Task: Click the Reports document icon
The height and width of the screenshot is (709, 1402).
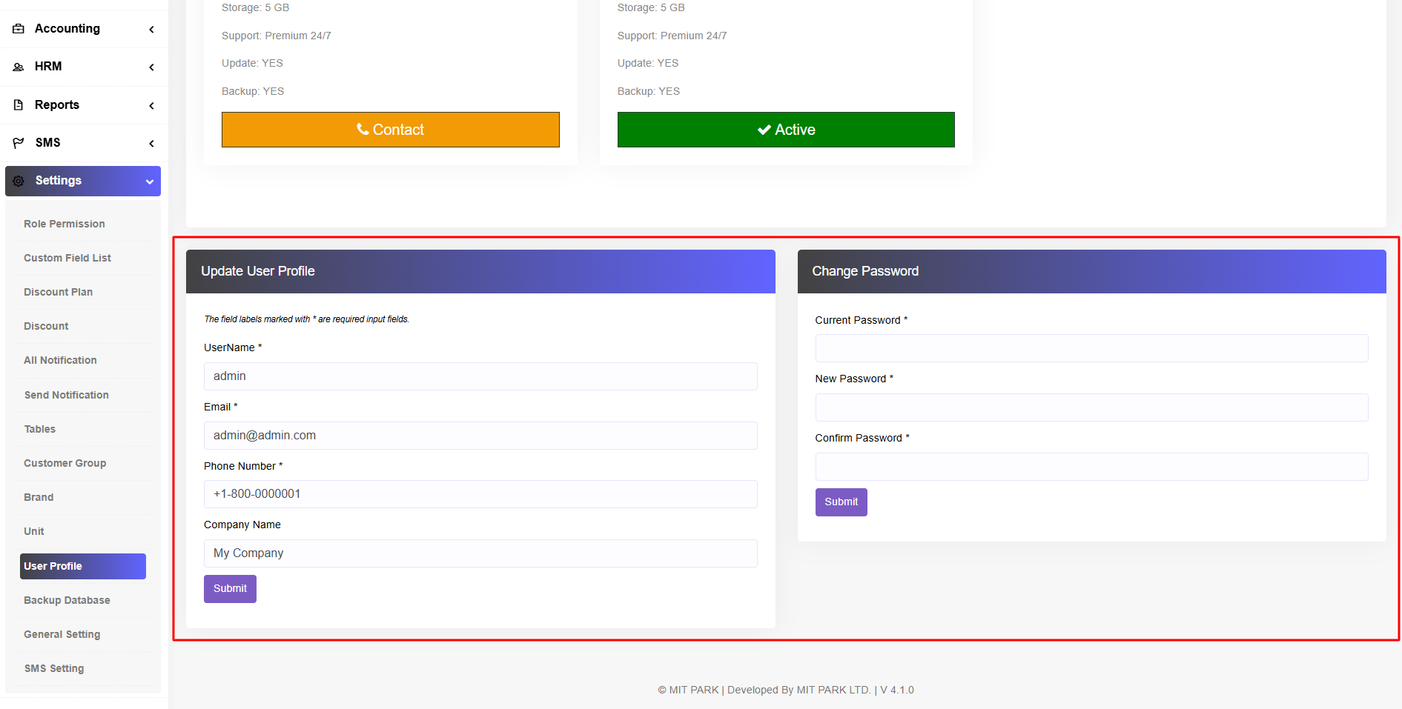Action: tap(19, 105)
